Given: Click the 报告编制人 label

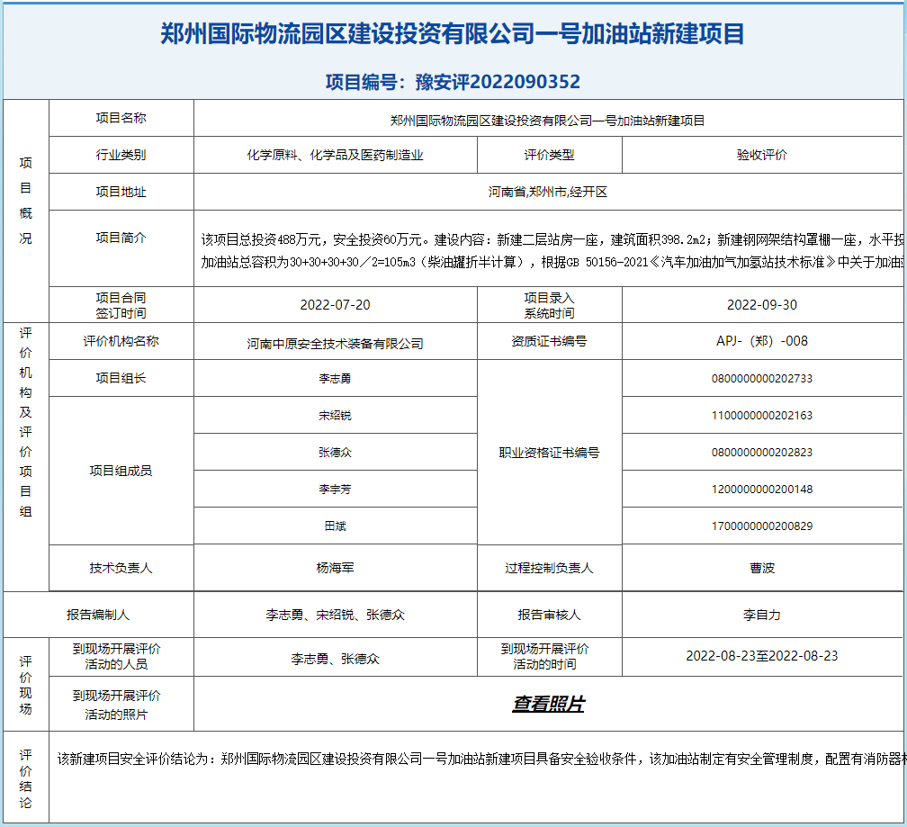Looking at the screenshot, I should pos(98,615).
